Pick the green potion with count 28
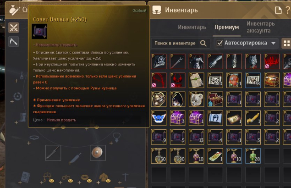This screenshot has width=291, height=188. point(253,156)
